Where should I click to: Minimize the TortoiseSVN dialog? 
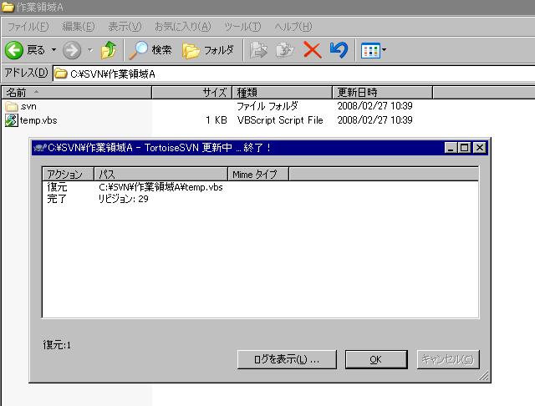tap(451, 148)
